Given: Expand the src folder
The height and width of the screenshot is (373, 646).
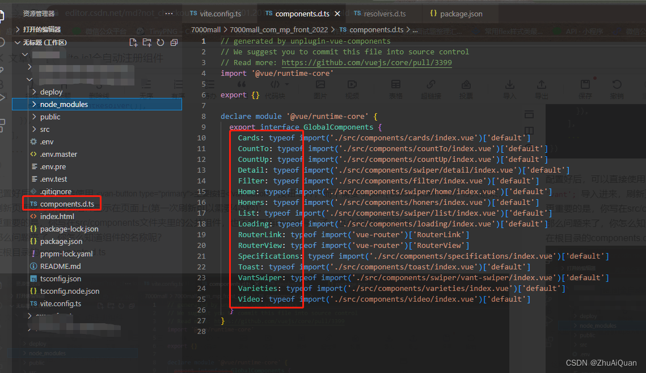Looking at the screenshot, I should tap(45, 129).
